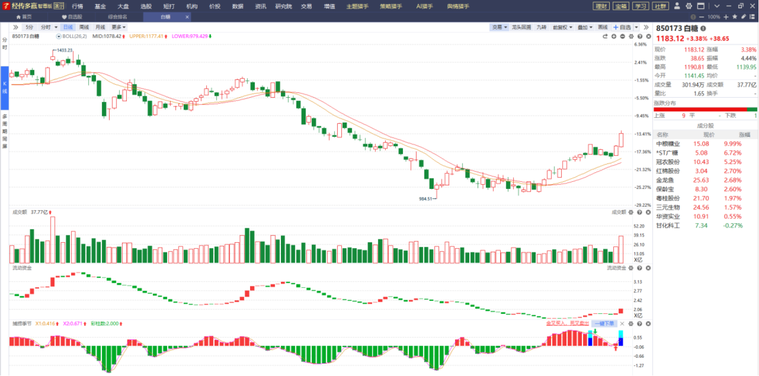Click the chart redo arrow icon
Viewport: 759px width, 376px height.
tap(606, 37)
